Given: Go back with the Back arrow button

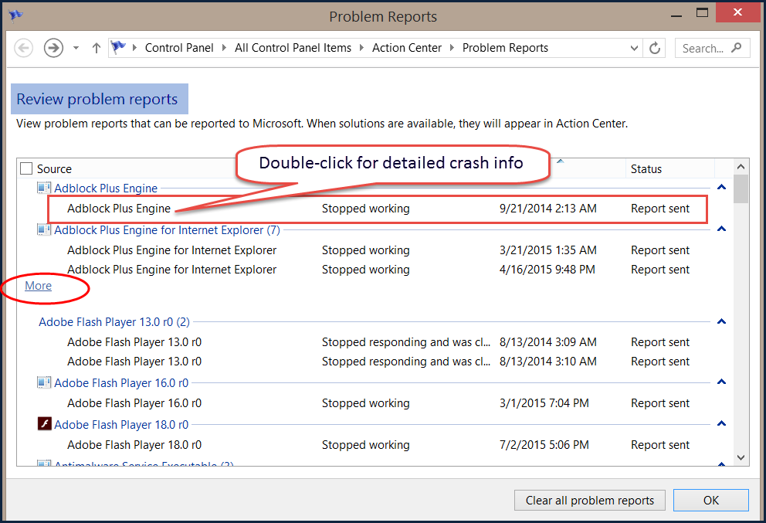Looking at the screenshot, I should (23, 48).
